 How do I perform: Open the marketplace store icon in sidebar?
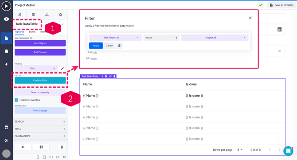tap(6, 127)
